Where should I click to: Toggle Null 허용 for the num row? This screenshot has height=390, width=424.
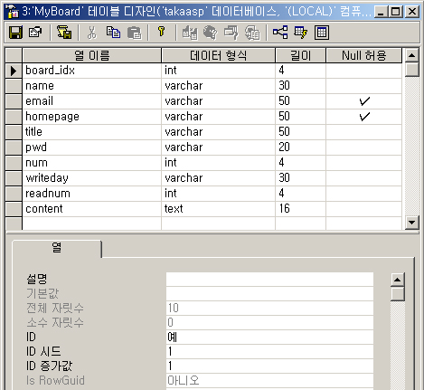[363, 163]
